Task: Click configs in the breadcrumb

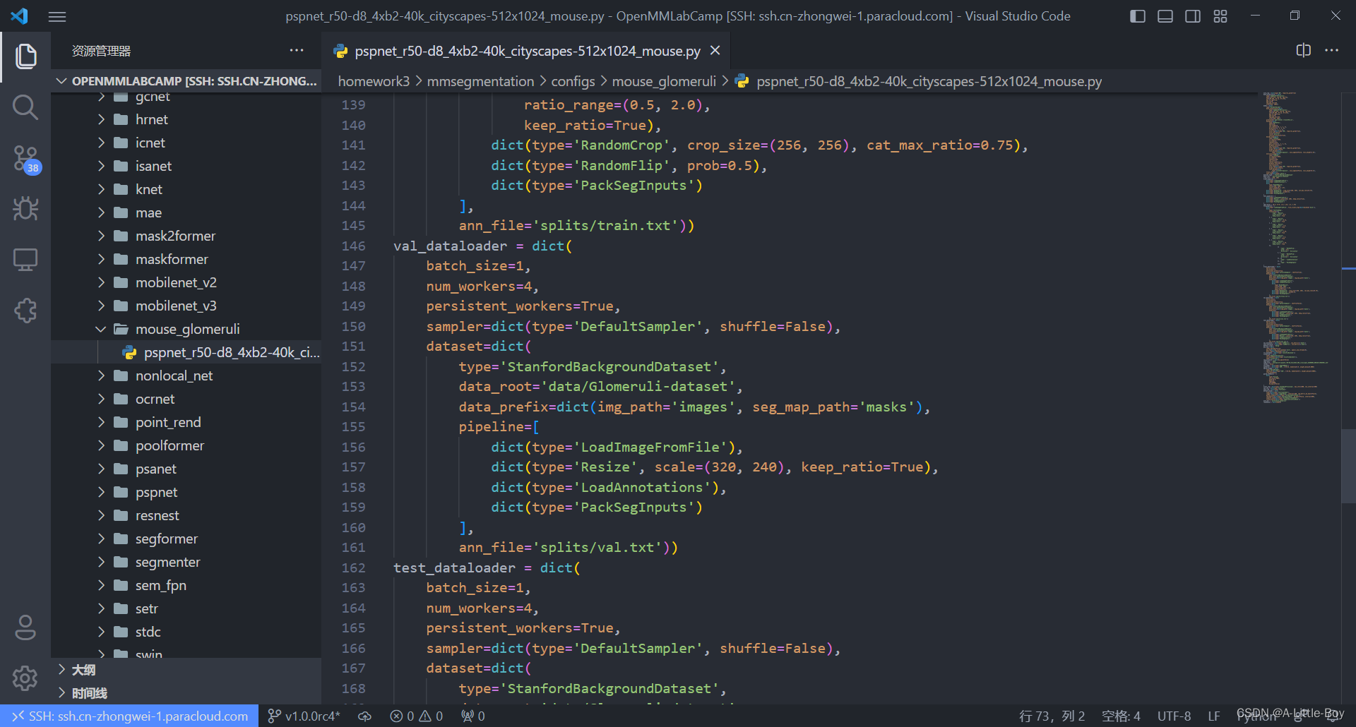Action: tap(573, 81)
